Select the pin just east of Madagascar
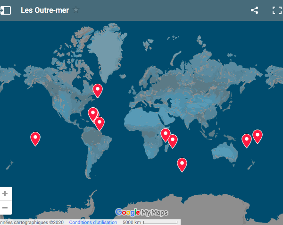This screenshot has width=283, height=225. (173, 140)
